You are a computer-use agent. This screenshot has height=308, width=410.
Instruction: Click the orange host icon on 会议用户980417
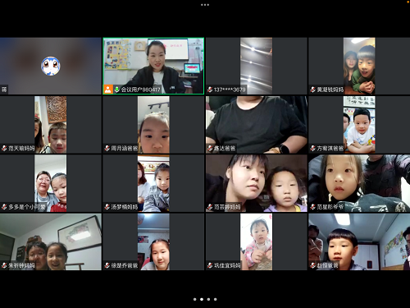(x=108, y=90)
